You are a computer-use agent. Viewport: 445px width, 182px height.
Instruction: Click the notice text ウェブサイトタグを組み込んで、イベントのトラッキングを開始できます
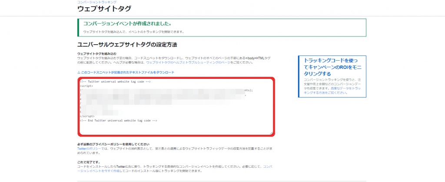[134, 32]
